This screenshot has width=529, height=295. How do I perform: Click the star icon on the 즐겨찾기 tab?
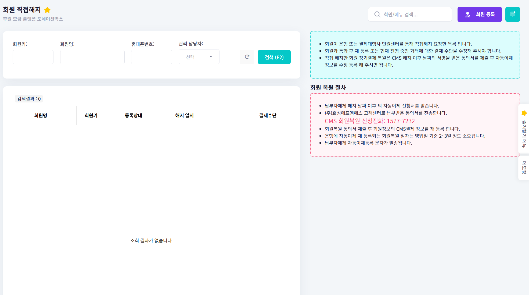[524, 113]
